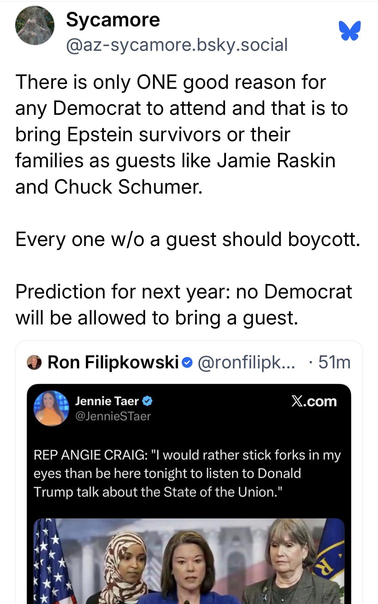Open Ron Filipkowski's name in quoted post

(113, 362)
